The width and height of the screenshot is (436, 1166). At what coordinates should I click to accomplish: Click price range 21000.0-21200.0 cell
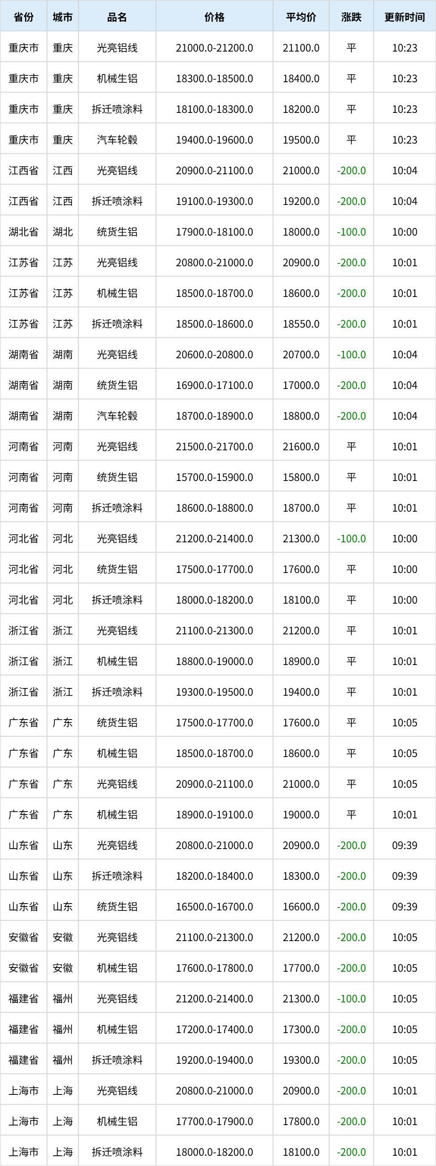point(215,48)
